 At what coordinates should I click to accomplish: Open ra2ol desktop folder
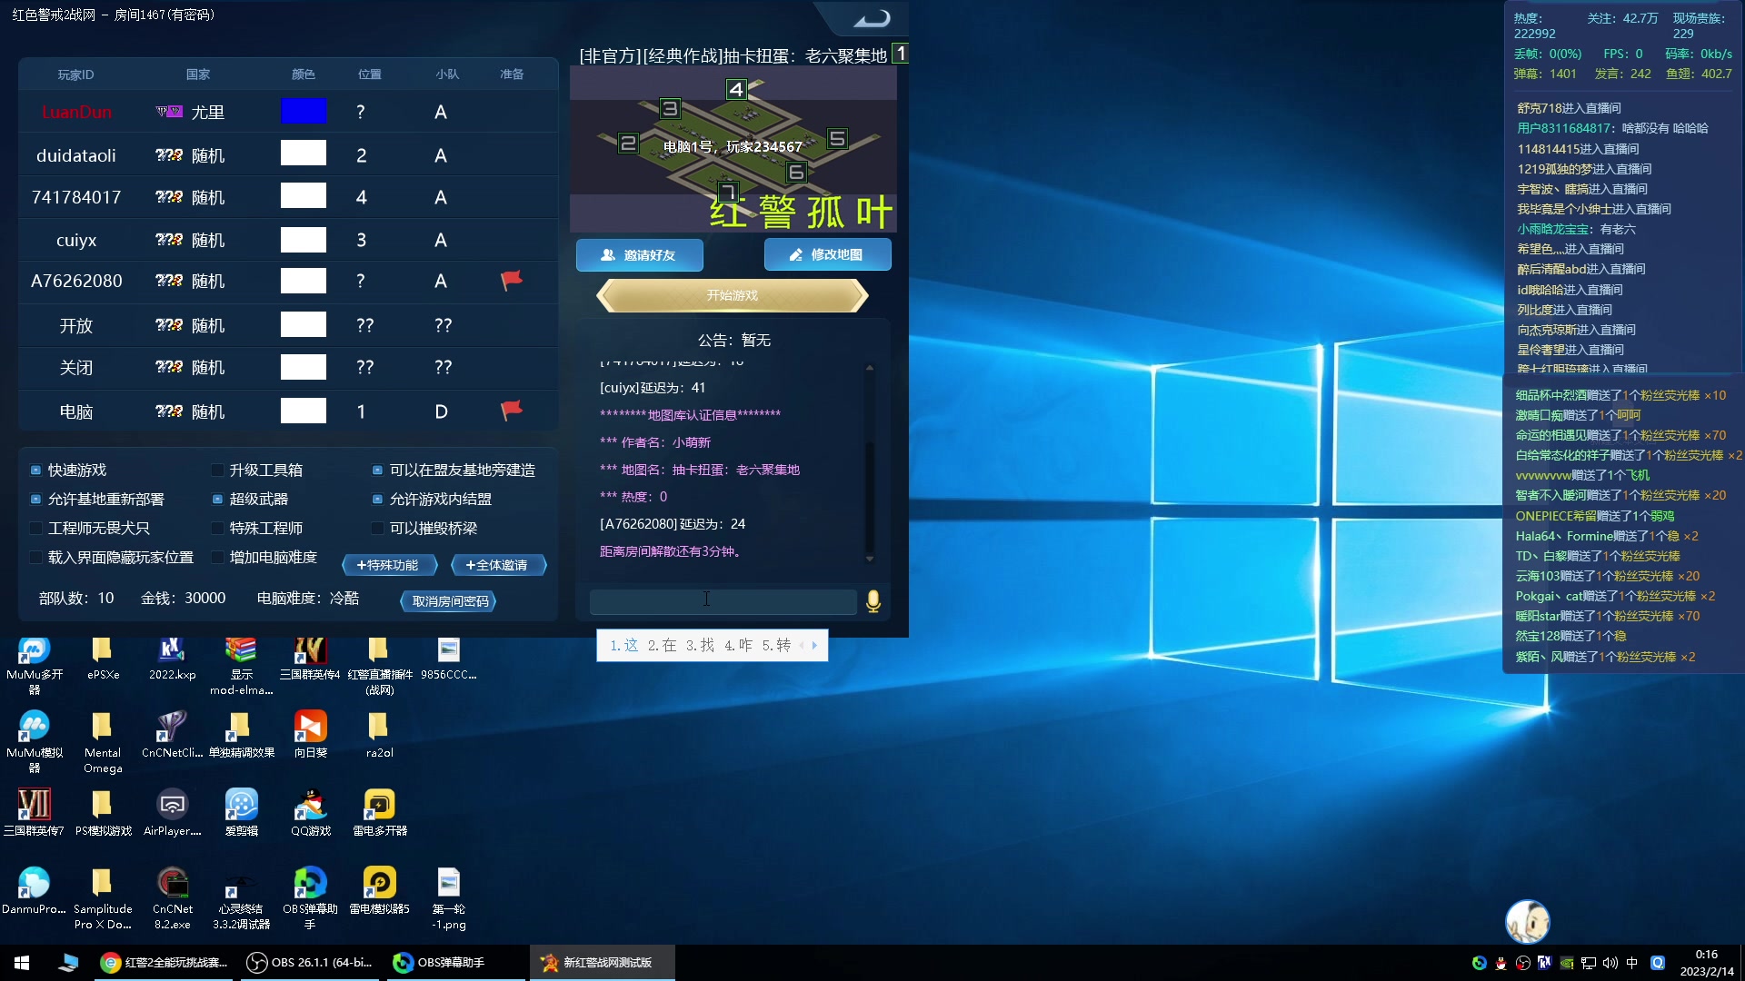pyautogui.click(x=379, y=735)
